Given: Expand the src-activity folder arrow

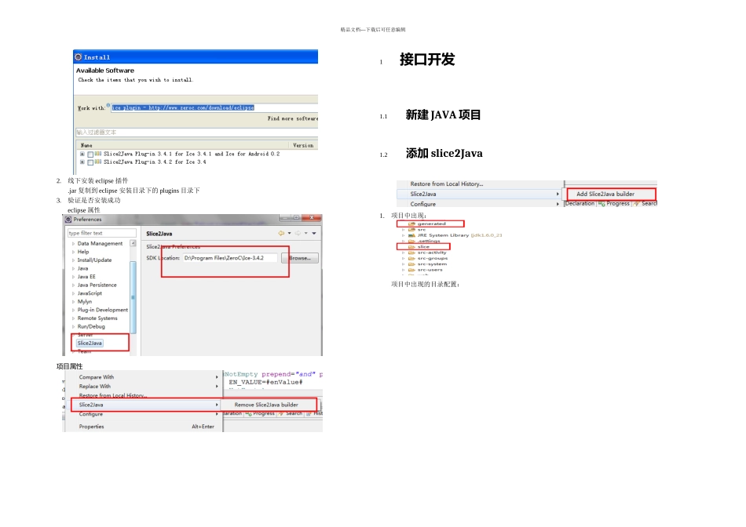Looking at the screenshot, I should pos(404,253).
